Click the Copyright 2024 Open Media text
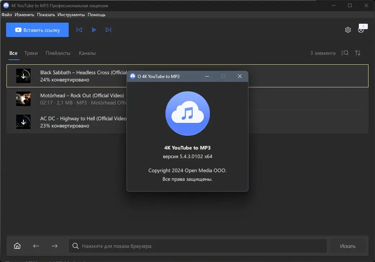This screenshot has width=375, height=262. [x=187, y=170]
